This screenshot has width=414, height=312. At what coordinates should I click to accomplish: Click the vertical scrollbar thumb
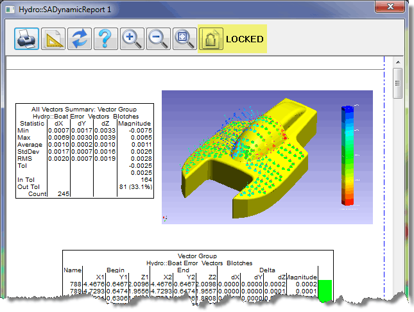point(397,83)
